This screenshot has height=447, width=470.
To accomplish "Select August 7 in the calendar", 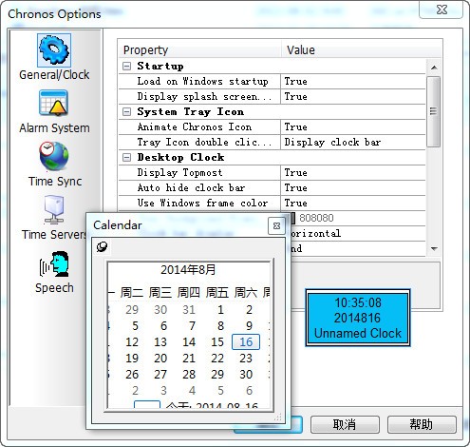I will coord(192,326).
